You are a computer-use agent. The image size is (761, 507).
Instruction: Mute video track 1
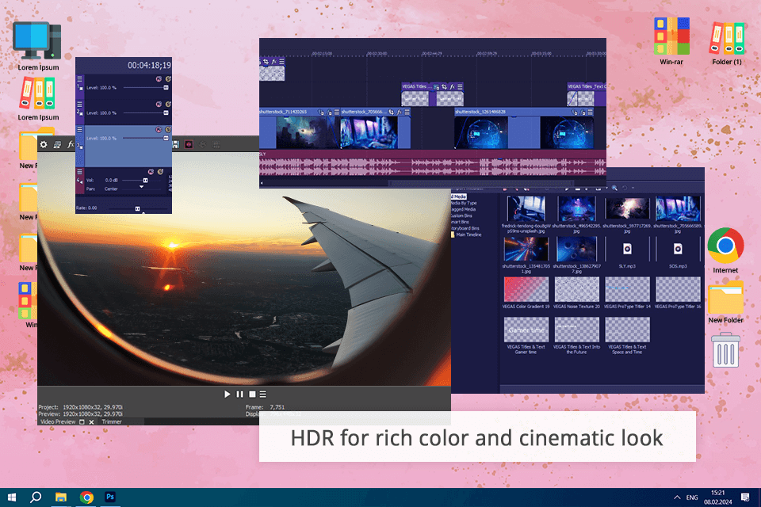point(159,78)
